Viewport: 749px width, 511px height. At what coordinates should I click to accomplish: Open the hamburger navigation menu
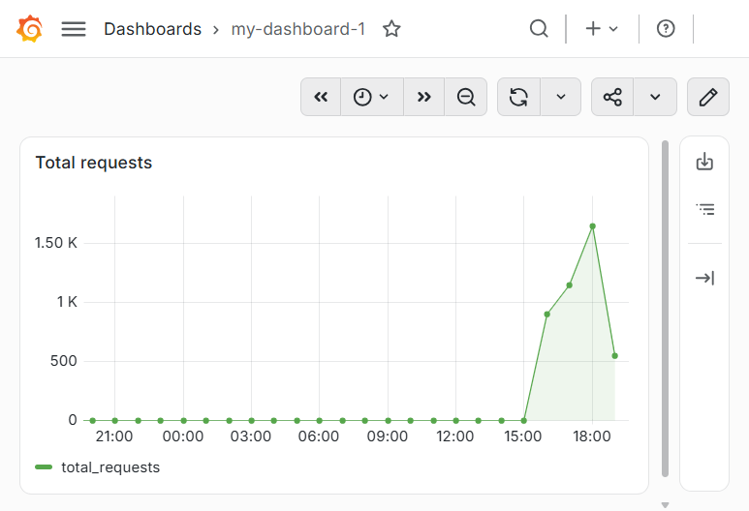[x=74, y=29]
